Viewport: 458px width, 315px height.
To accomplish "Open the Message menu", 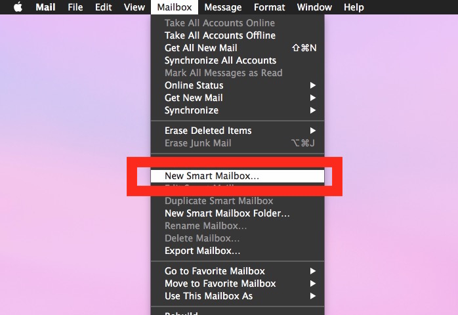I will [223, 7].
